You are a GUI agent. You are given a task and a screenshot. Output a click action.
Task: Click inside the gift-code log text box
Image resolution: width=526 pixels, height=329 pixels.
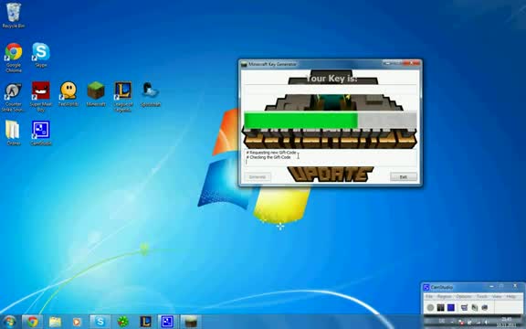click(331, 158)
